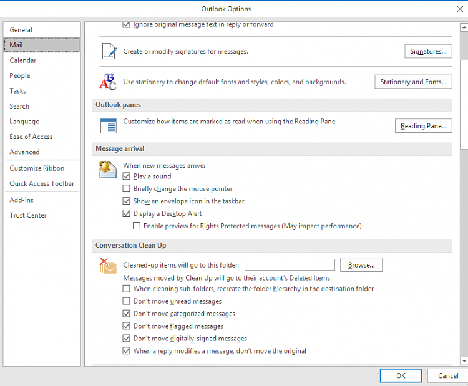Toggle Ignore original message text checkbox
Viewport: 468px width, 386px height.
point(126,24)
